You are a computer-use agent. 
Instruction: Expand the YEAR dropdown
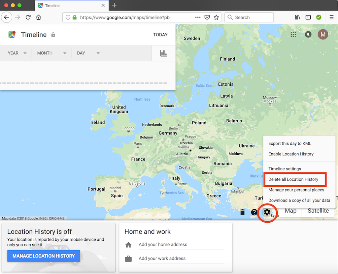17,53
